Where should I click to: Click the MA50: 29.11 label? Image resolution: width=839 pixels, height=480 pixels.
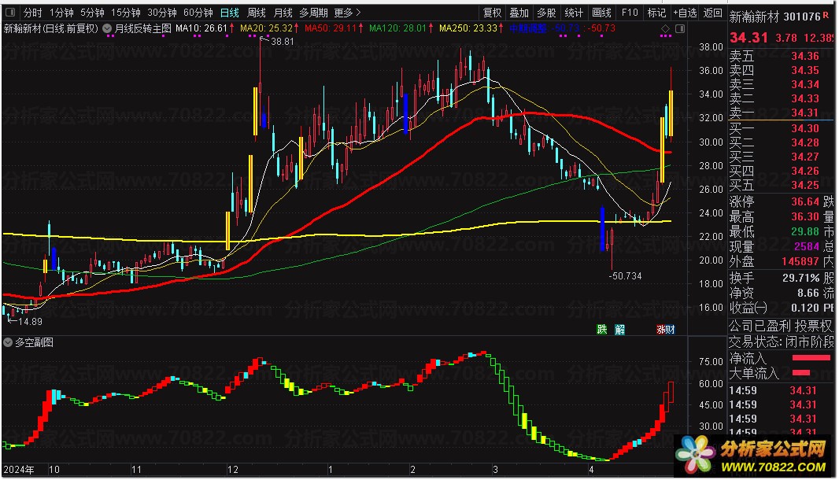pyautogui.click(x=334, y=28)
